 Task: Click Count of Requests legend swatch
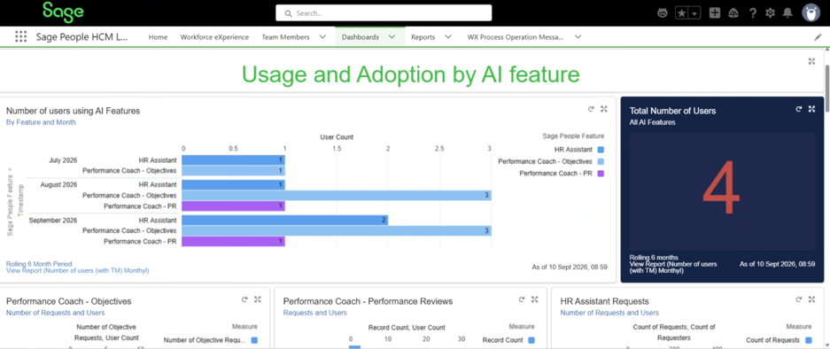[x=808, y=340]
